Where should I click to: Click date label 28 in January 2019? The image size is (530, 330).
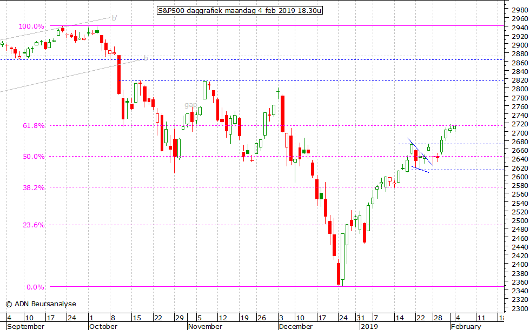(x=438, y=318)
